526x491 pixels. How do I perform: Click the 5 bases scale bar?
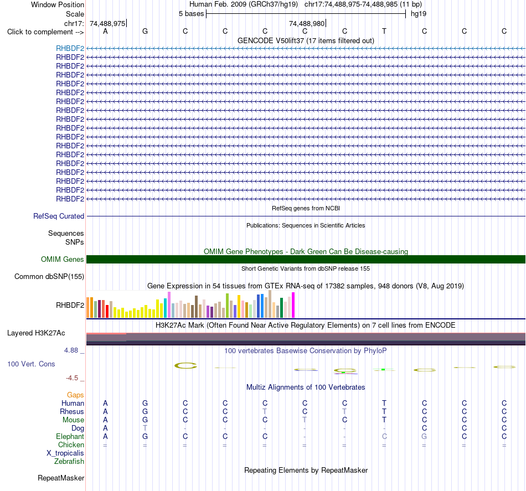pyautogui.click(x=306, y=14)
